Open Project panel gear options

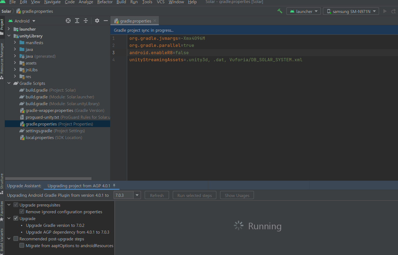(97, 21)
